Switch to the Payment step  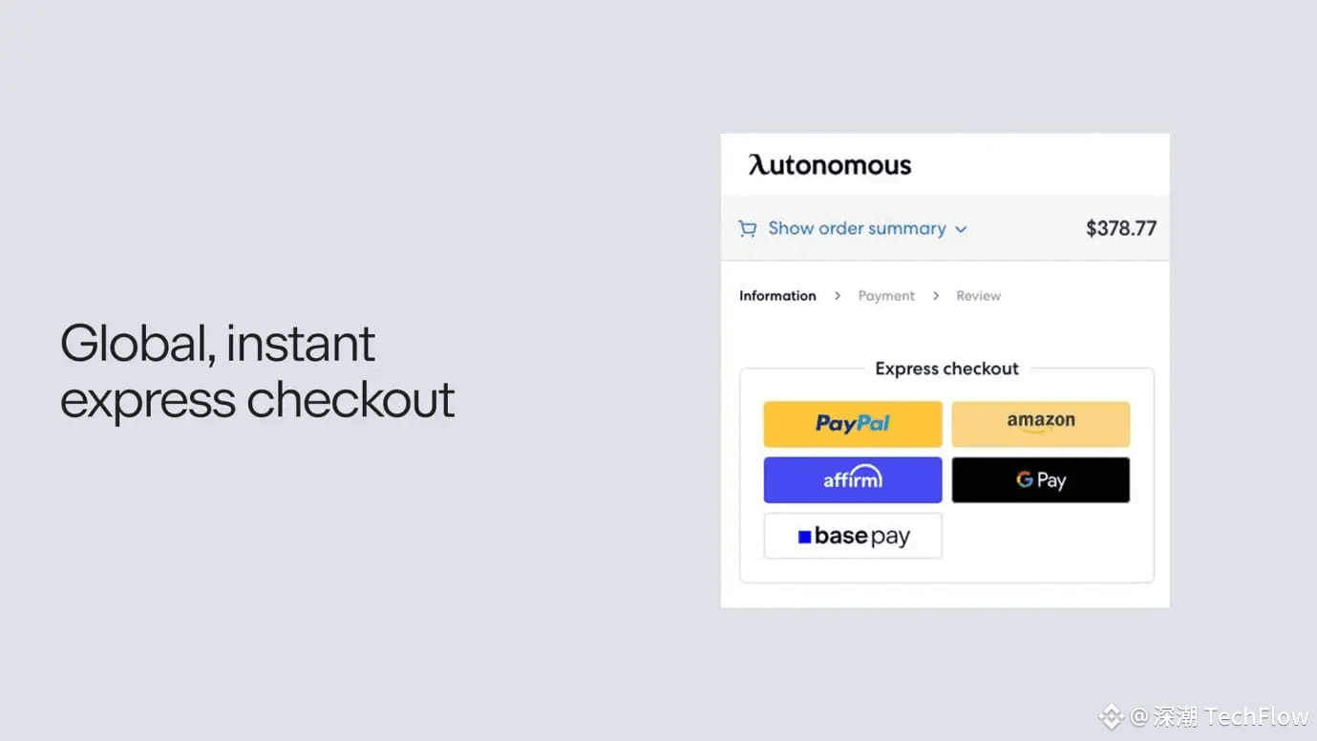click(886, 295)
